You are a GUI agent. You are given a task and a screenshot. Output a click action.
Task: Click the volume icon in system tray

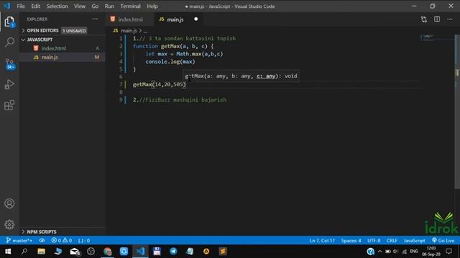[x=395, y=252]
